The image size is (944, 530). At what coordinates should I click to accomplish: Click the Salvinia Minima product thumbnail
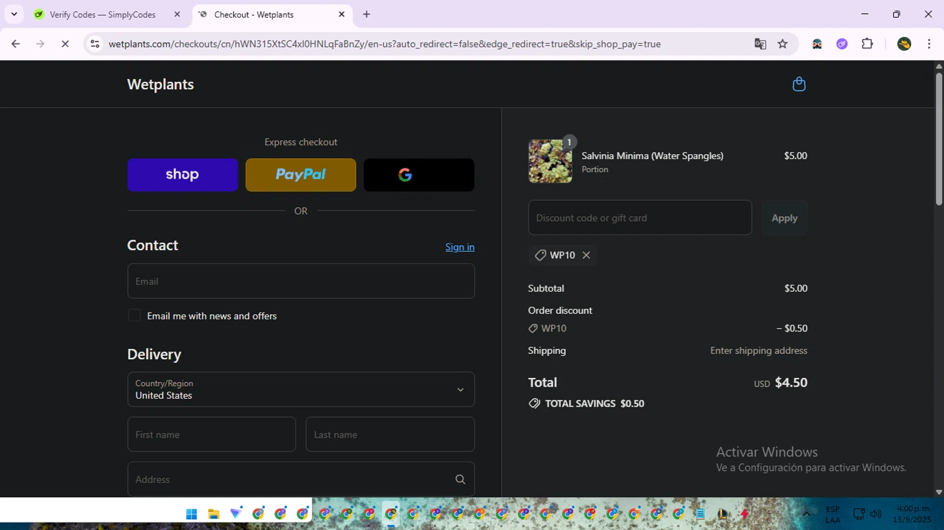(x=550, y=162)
